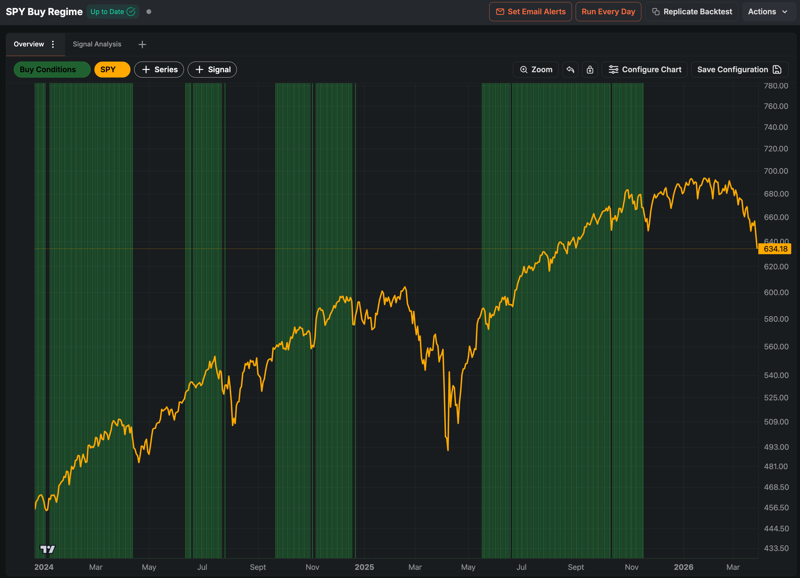Click Save Configuration button
Viewport: 800px width, 578px height.
(739, 69)
